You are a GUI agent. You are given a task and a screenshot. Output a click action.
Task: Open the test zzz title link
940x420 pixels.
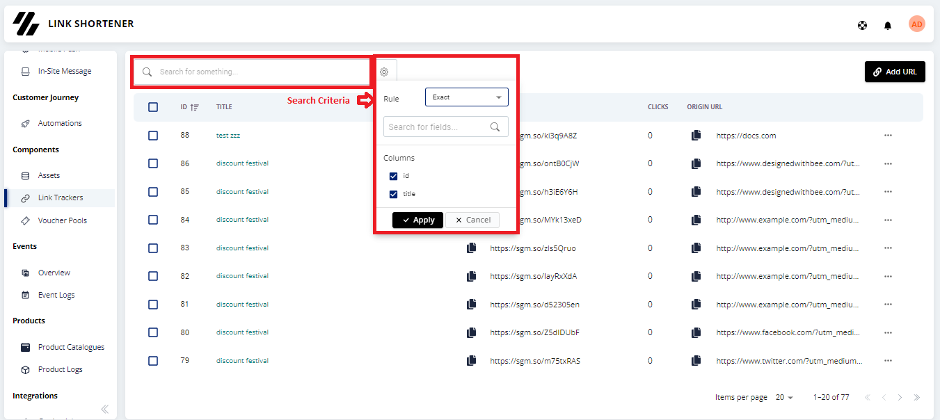pyautogui.click(x=228, y=136)
